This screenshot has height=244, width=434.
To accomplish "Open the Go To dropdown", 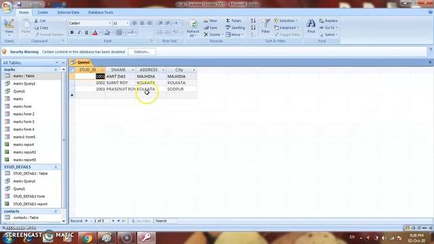I will tap(328, 28).
